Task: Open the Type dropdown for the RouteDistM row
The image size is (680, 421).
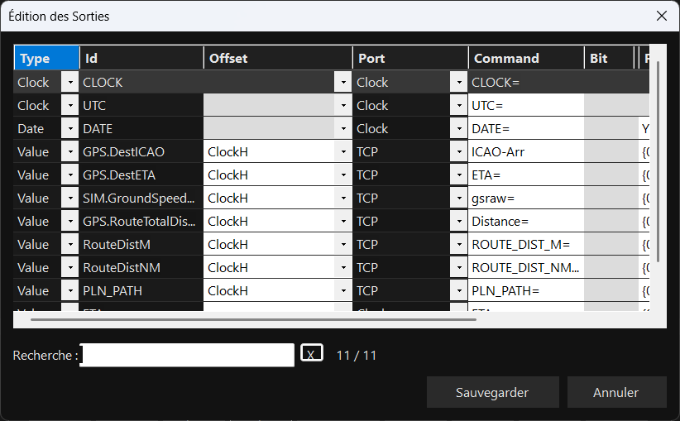Action: coord(69,244)
